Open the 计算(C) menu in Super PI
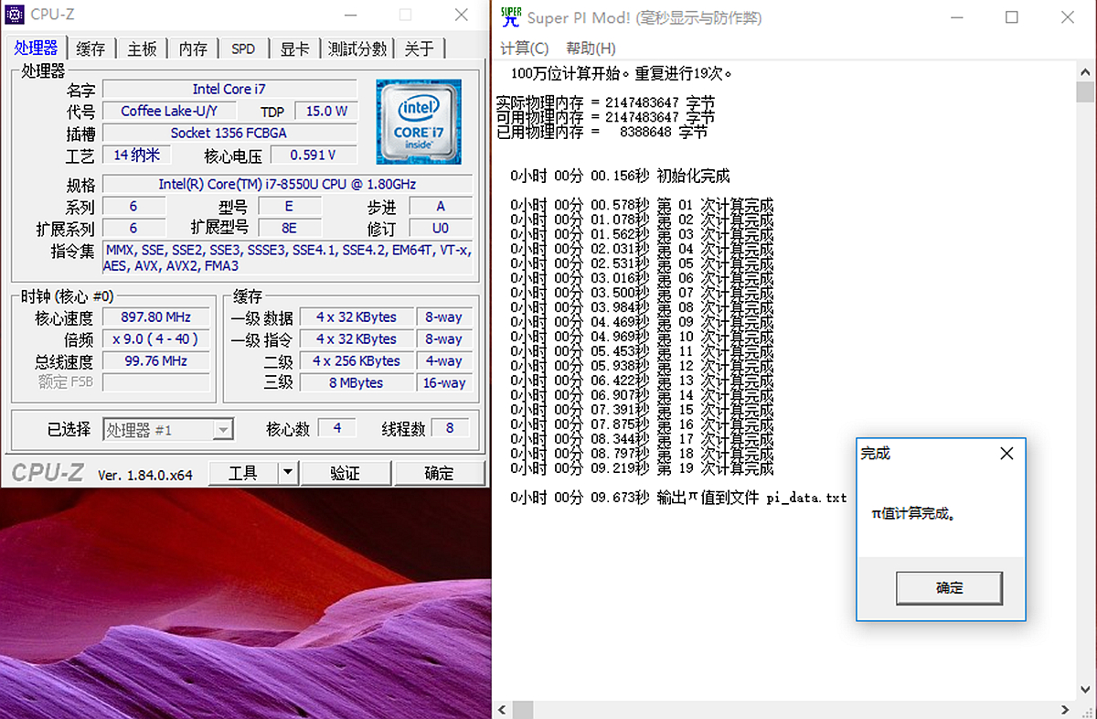This screenshot has width=1097, height=719. [524, 48]
